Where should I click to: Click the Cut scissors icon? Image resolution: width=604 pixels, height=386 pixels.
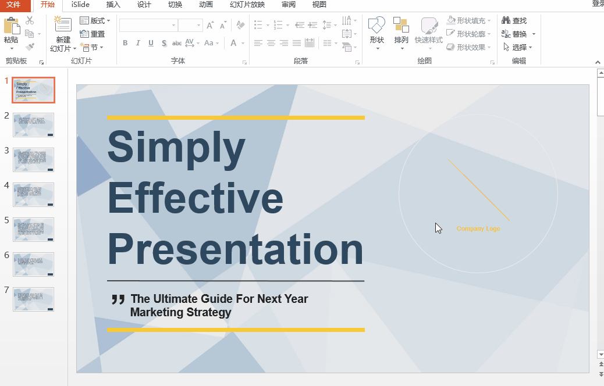tap(30, 21)
